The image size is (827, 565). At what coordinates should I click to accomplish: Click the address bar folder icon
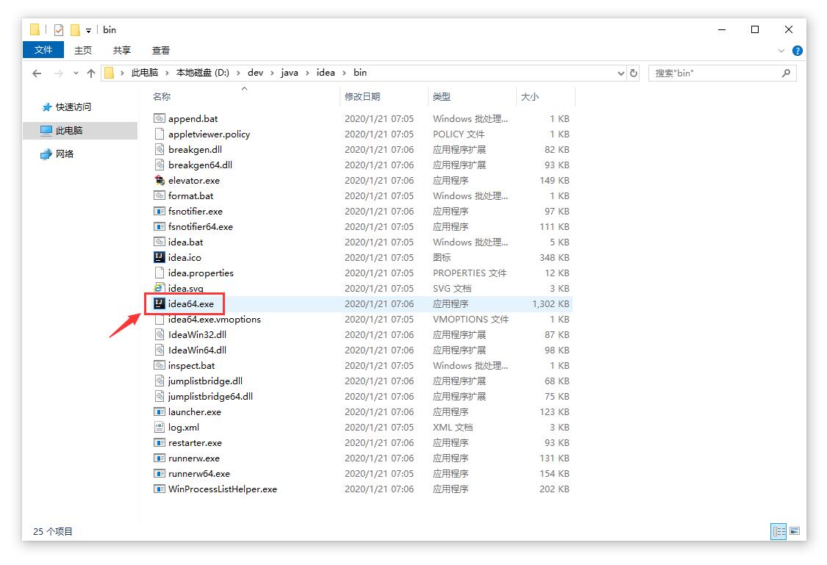[x=110, y=73]
